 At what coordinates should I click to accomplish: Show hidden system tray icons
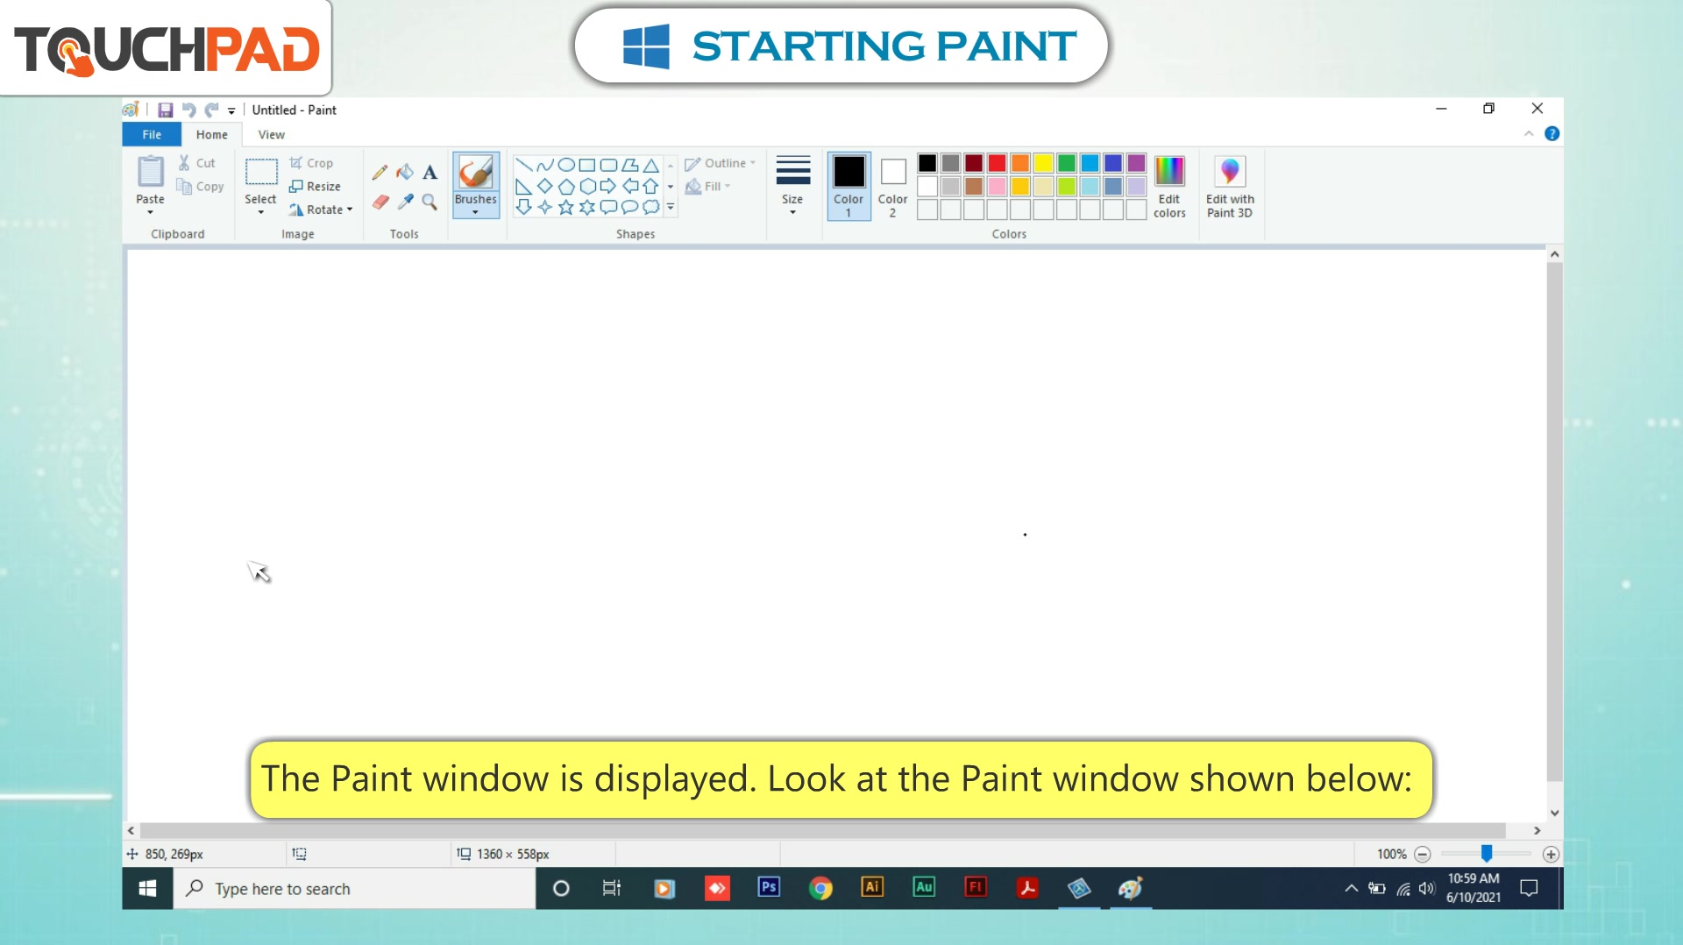pos(1351,888)
